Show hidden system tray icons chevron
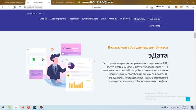The width and height of the screenshot is (196, 110). click(x=162, y=108)
